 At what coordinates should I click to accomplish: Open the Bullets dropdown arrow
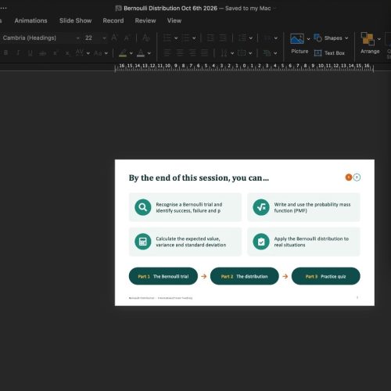176,38
